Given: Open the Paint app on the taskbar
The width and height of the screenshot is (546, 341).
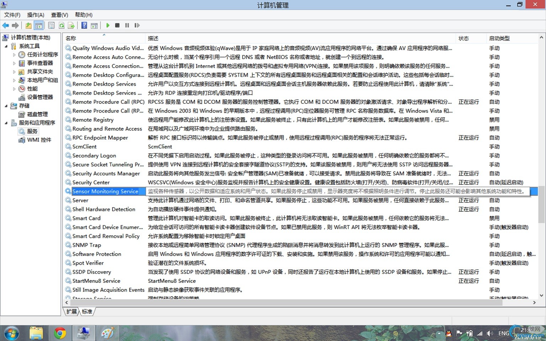Looking at the screenshot, I should (x=108, y=333).
